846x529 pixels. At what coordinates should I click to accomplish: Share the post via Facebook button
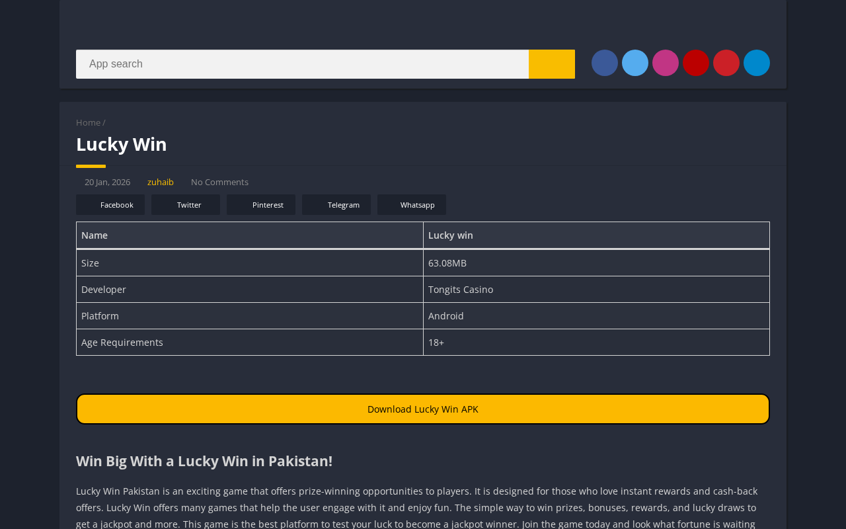click(x=110, y=204)
